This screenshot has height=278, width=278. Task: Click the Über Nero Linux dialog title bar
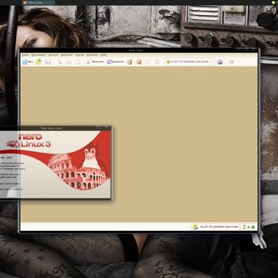point(51,128)
